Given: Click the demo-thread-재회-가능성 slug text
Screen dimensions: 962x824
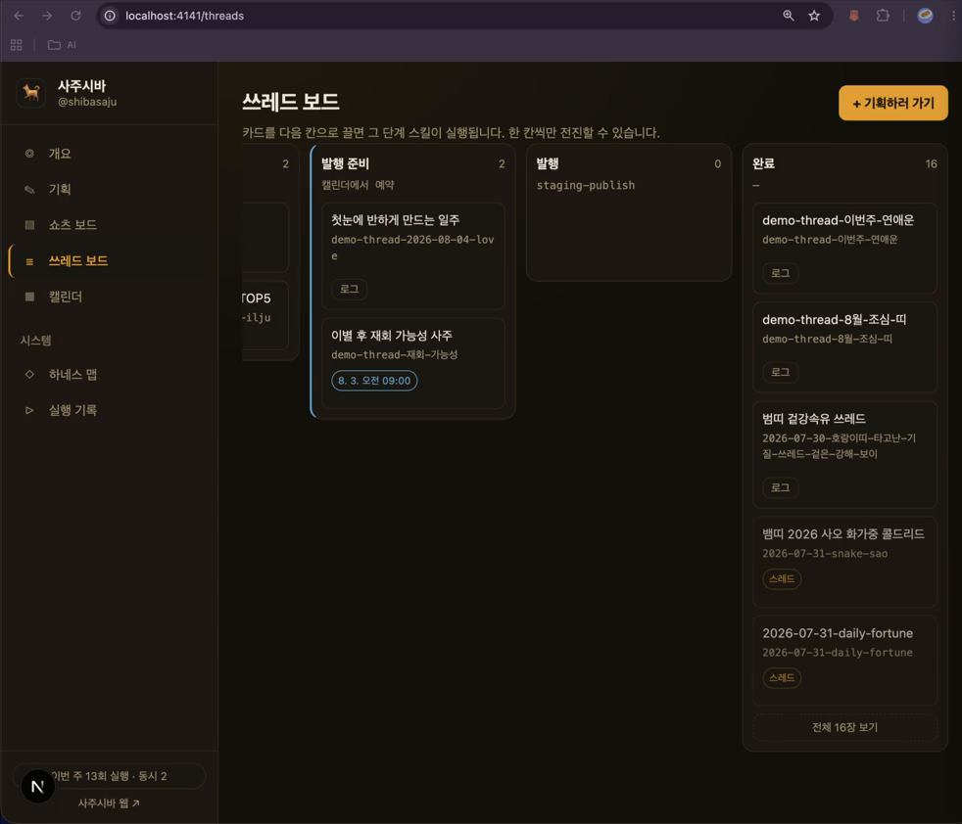Looking at the screenshot, I should 394,355.
